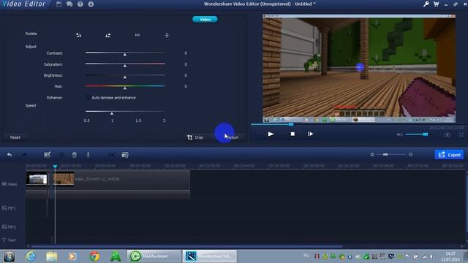Screen dimensions: 468x263
Task: Select the second wooden-floor clip on the timeline
Action: (64, 179)
